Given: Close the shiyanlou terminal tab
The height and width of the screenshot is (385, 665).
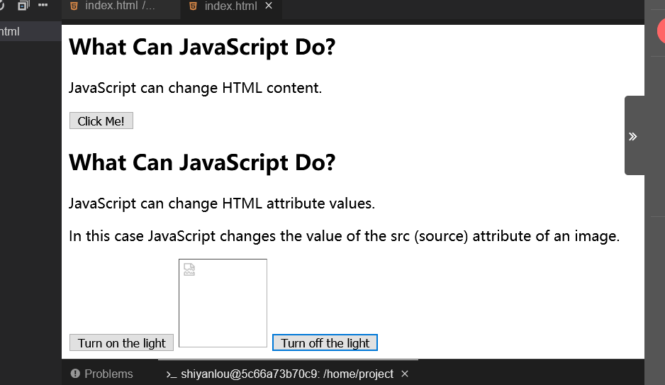Looking at the screenshot, I should click(x=405, y=374).
